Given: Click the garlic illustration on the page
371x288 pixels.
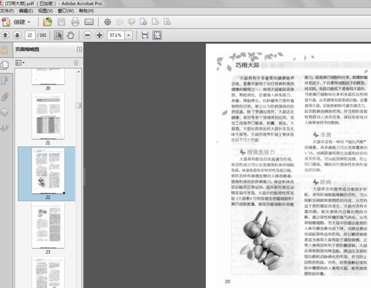Looking at the screenshot, I should point(262,241).
